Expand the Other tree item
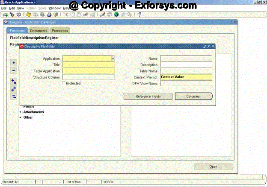 [x=28, y=117]
